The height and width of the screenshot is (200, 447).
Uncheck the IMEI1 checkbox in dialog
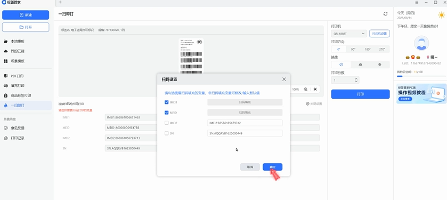[166, 102]
